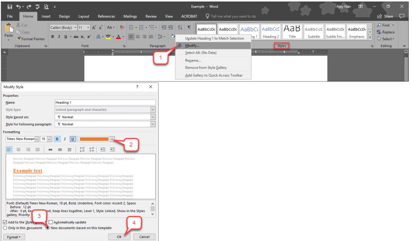
Task: Click inside the style Name field
Action: [105, 102]
